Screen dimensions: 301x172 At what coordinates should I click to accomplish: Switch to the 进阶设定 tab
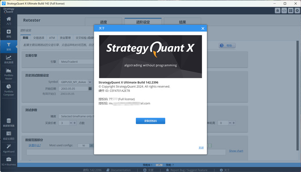click(143, 22)
